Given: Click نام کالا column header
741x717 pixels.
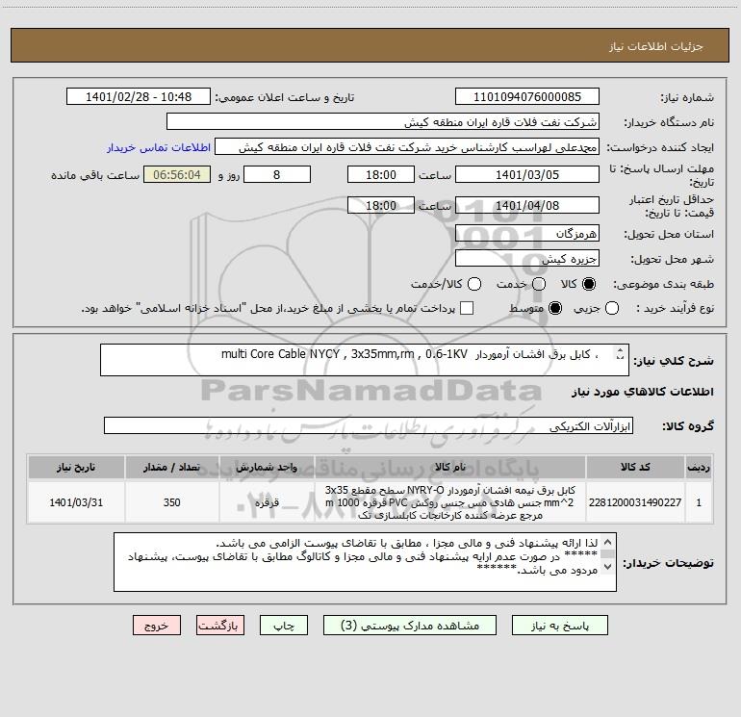Looking at the screenshot, I should click(450, 467).
